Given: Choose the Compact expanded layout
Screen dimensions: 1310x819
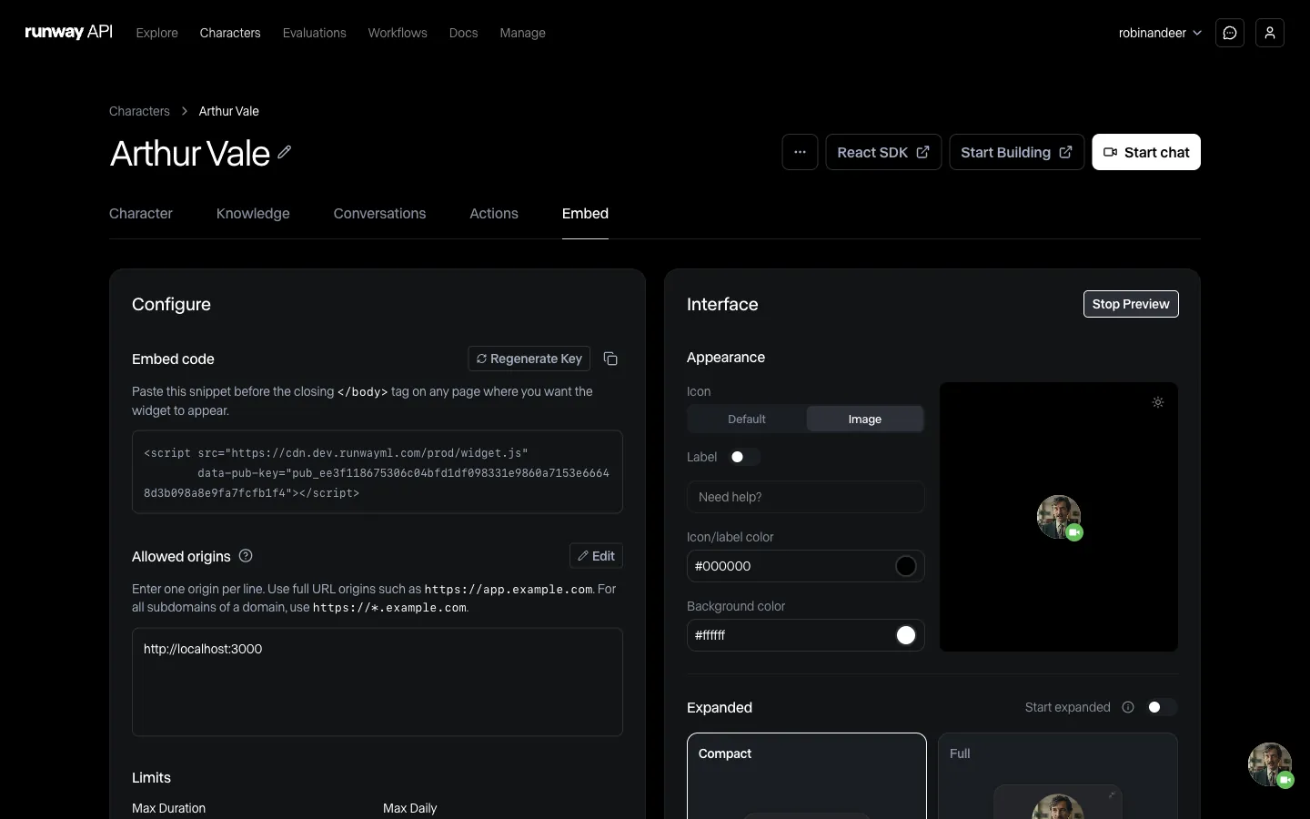Looking at the screenshot, I should pos(807,776).
